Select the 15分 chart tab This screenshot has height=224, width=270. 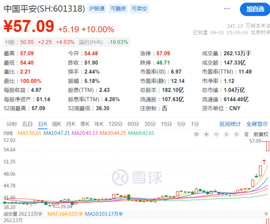[166, 124]
